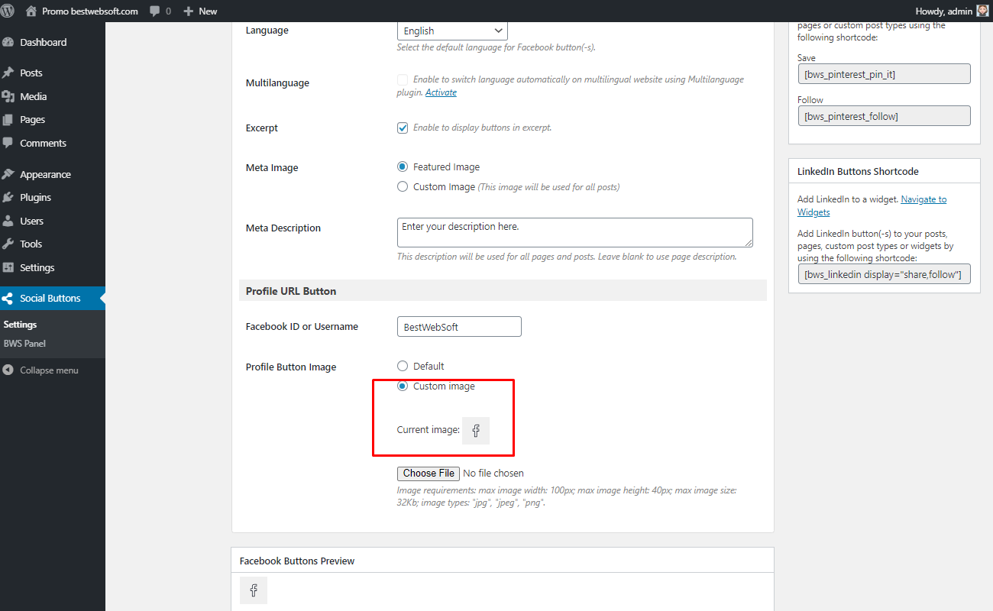
Task: Click the Dashboard gauge icon
Action: click(8, 42)
